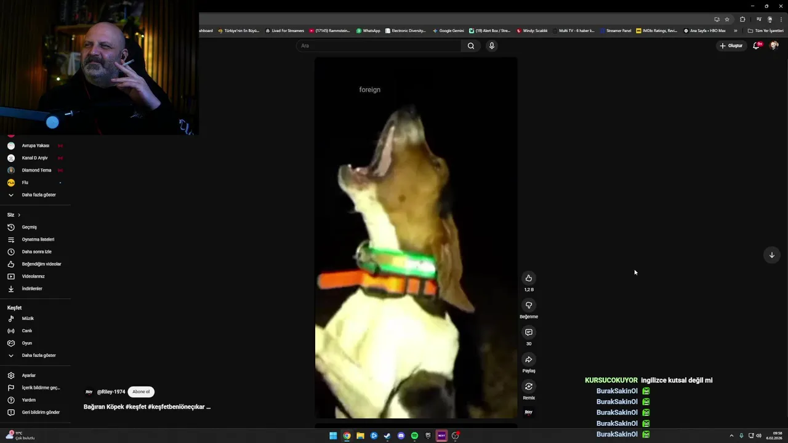
Task: Show hidden system tray icons
Action: tap(731, 436)
